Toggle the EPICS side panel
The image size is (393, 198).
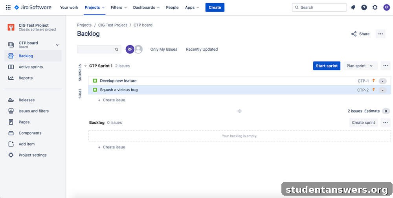pyautogui.click(x=80, y=93)
